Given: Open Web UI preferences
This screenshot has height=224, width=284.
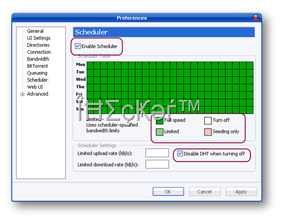Looking at the screenshot, I should (35, 87).
